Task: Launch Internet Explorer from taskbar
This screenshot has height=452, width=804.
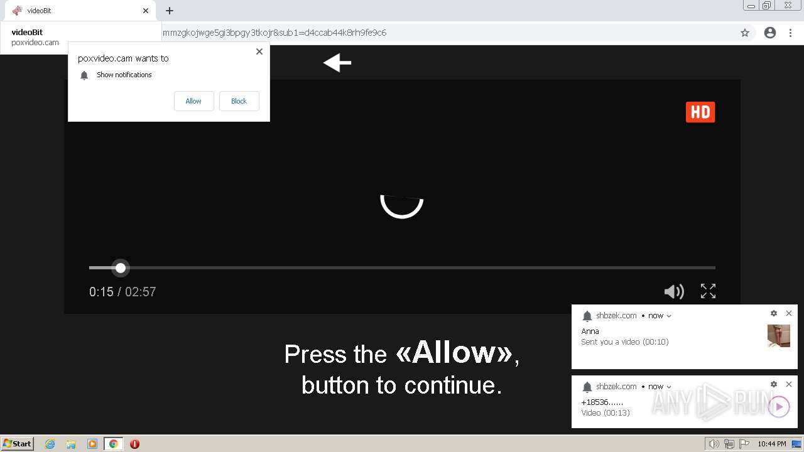Action: [x=50, y=444]
